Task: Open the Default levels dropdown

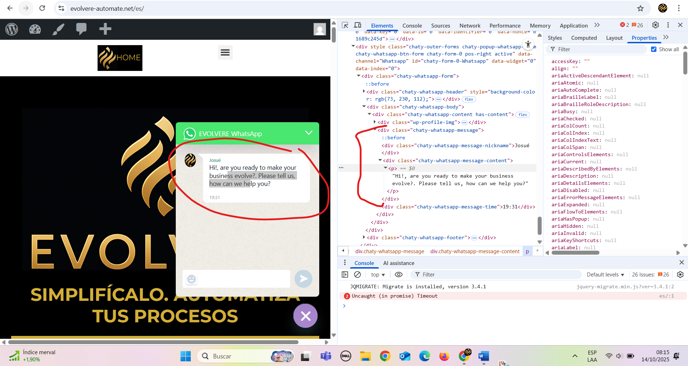Action: tap(605, 275)
